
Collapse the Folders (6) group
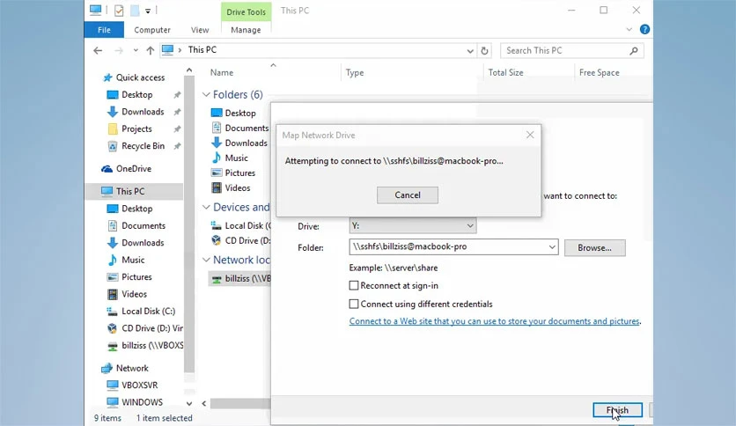tap(206, 94)
